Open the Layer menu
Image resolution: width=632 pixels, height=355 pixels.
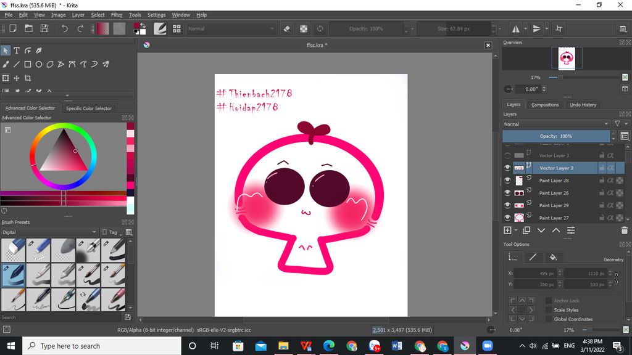click(78, 15)
